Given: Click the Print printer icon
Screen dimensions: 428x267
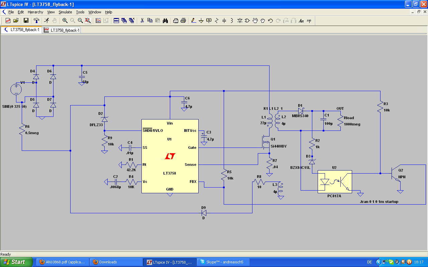Looking at the screenshot, I should 183,20.
